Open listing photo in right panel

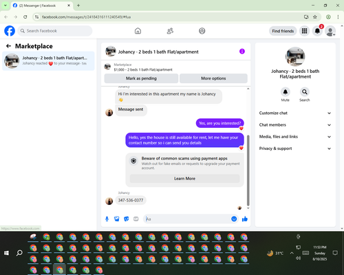[x=295, y=56]
